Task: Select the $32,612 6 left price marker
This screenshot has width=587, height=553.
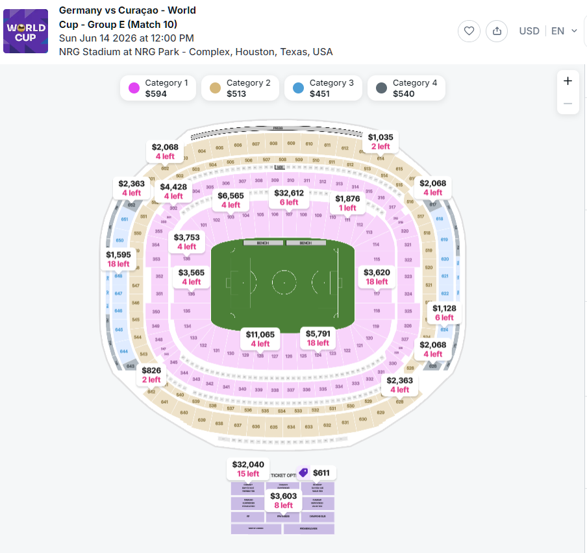Action: click(289, 197)
